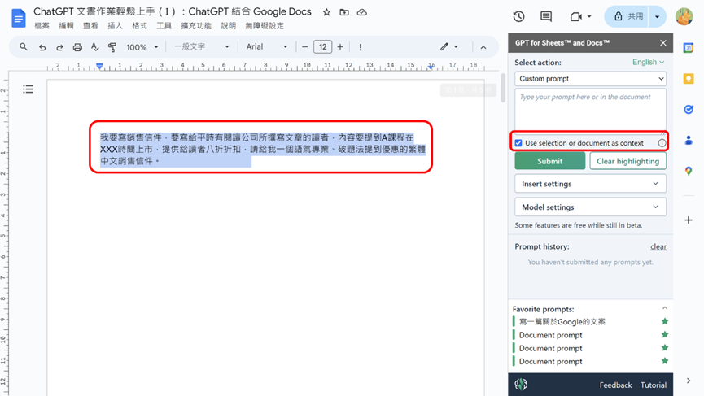Viewport: 704px width, 396px height.
Task: Print the document
Action: pyautogui.click(x=77, y=47)
